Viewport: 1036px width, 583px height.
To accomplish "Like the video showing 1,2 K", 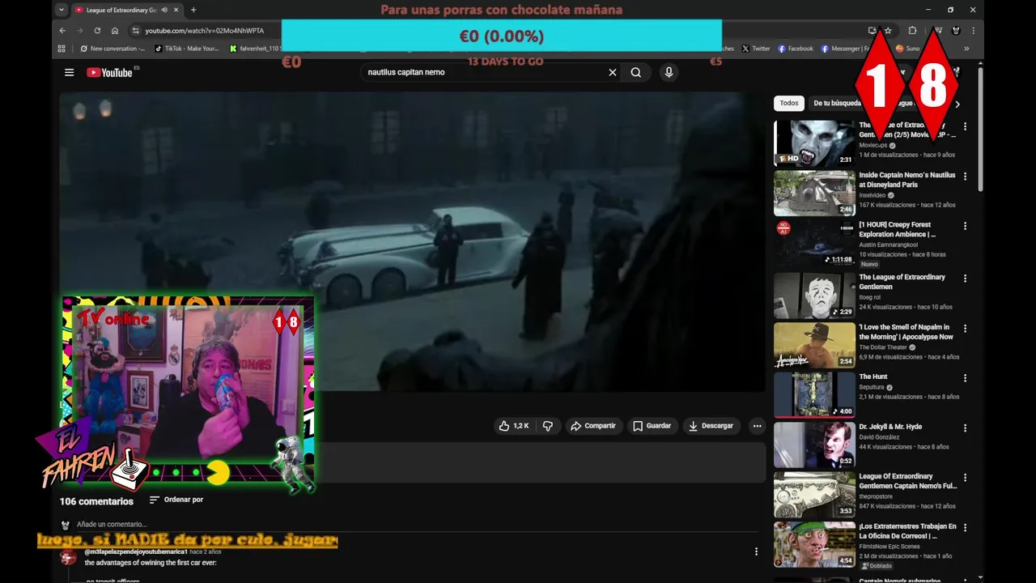I will point(513,426).
